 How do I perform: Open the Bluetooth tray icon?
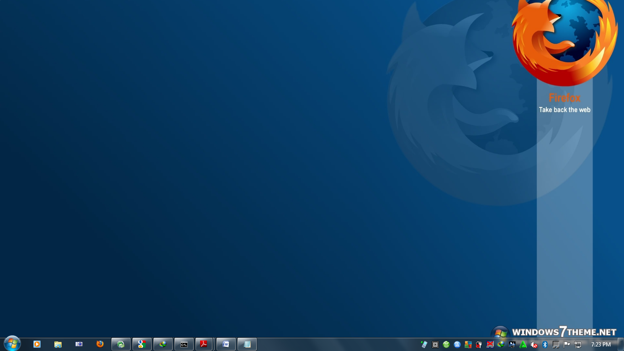545,345
